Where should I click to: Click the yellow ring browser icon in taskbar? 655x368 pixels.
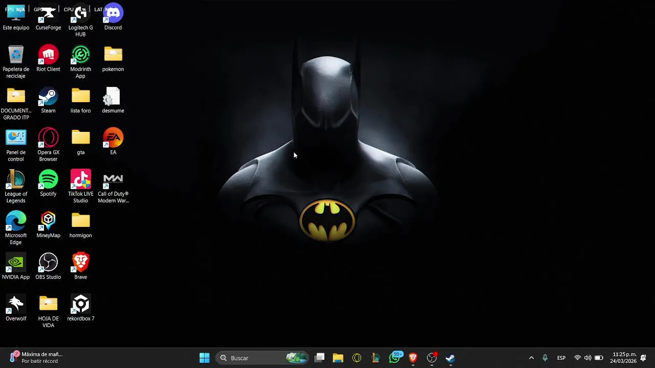pos(357,358)
